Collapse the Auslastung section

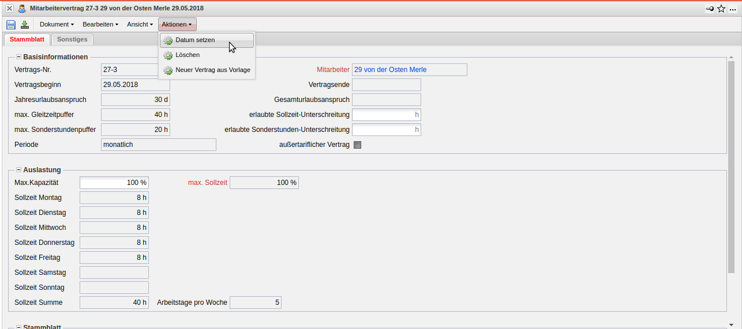click(x=18, y=170)
